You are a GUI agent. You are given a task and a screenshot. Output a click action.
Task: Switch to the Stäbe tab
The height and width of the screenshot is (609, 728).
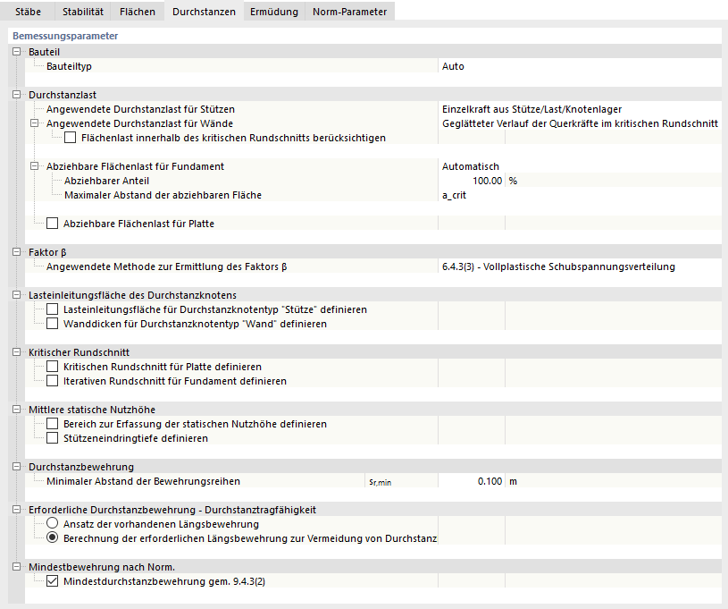[x=28, y=12]
